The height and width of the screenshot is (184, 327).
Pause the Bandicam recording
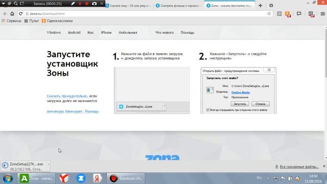80,4
